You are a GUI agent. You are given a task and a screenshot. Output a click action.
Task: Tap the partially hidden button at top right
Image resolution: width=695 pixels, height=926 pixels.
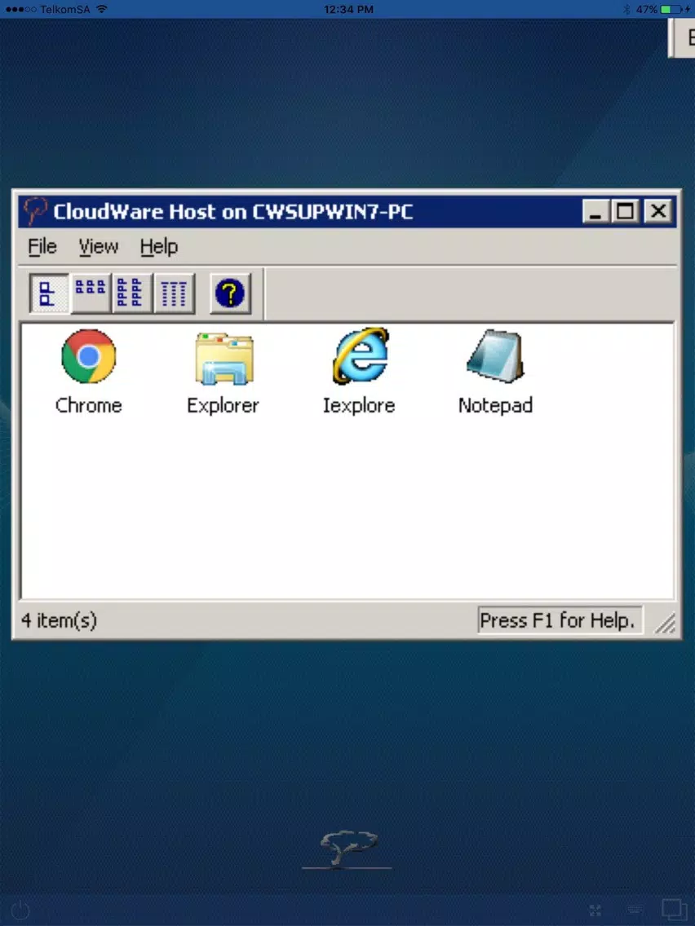click(x=682, y=37)
